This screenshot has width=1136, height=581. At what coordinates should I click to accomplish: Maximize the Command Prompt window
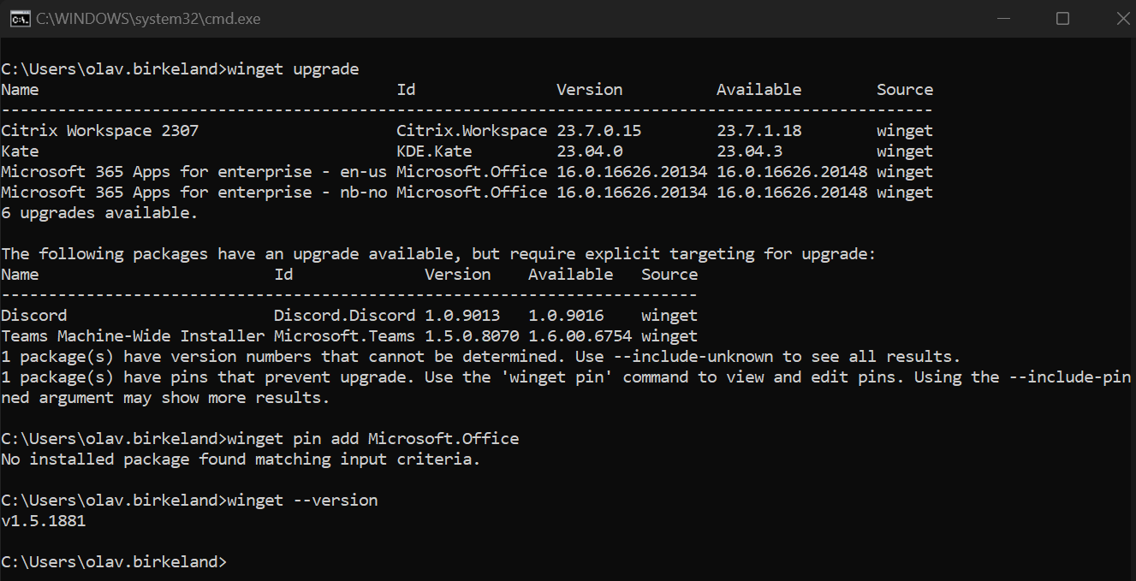tap(1062, 17)
